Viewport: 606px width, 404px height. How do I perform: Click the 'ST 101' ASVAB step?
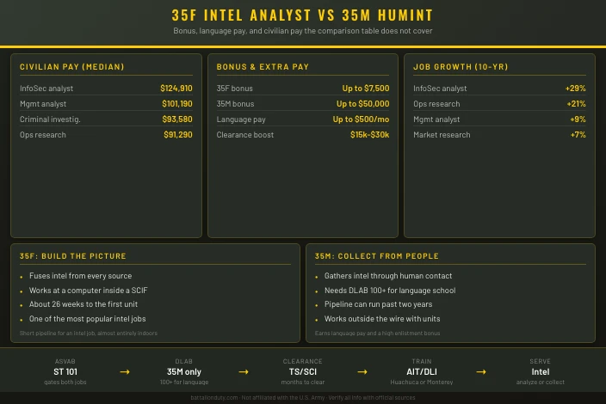(65, 372)
